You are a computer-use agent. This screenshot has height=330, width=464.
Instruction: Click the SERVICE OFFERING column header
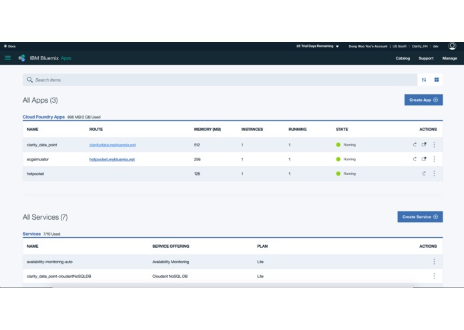tap(171, 246)
